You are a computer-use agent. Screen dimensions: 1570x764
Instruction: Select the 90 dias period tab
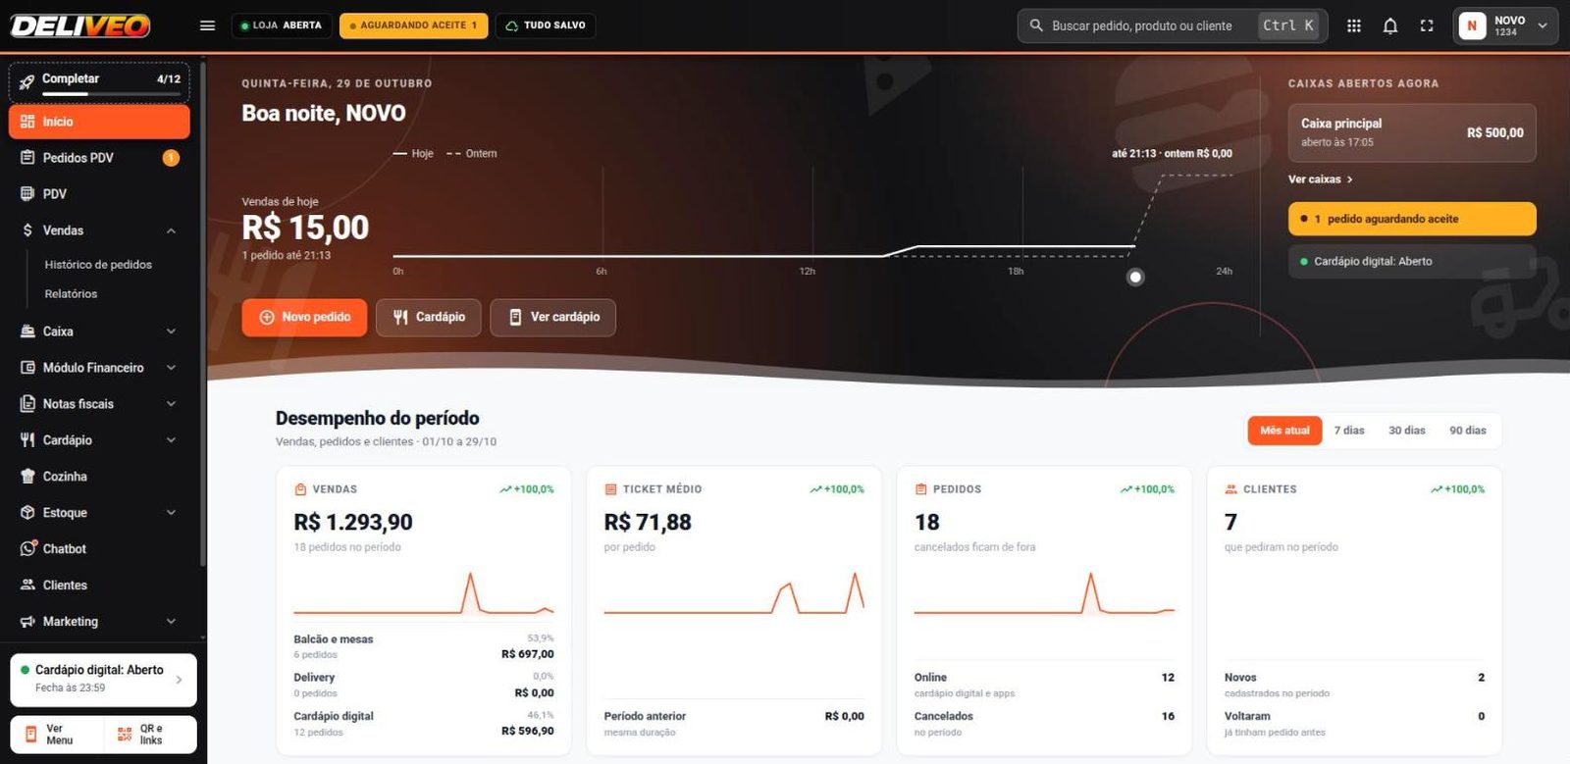tap(1467, 431)
